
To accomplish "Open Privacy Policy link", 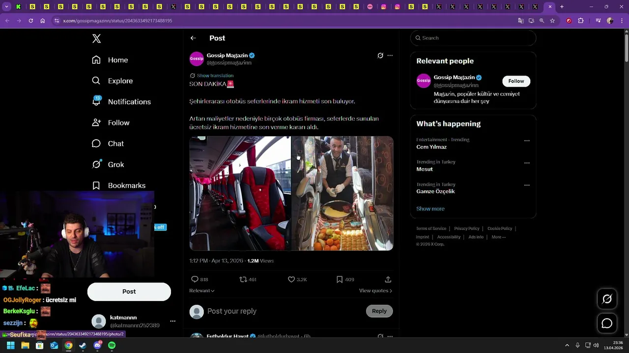I will [467, 228].
